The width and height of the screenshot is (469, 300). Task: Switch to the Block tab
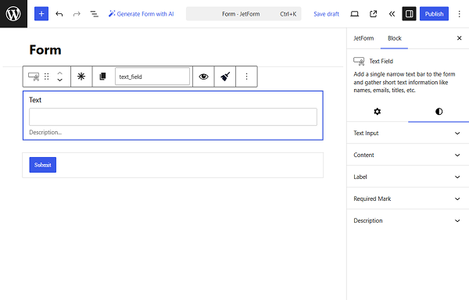[394, 38]
